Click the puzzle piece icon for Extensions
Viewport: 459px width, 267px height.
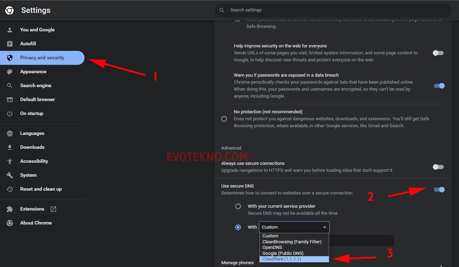point(10,209)
